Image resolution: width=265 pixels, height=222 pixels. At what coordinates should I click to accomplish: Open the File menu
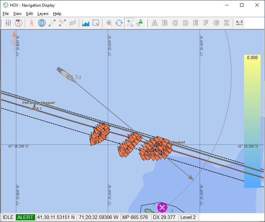click(x=5, y=14)
